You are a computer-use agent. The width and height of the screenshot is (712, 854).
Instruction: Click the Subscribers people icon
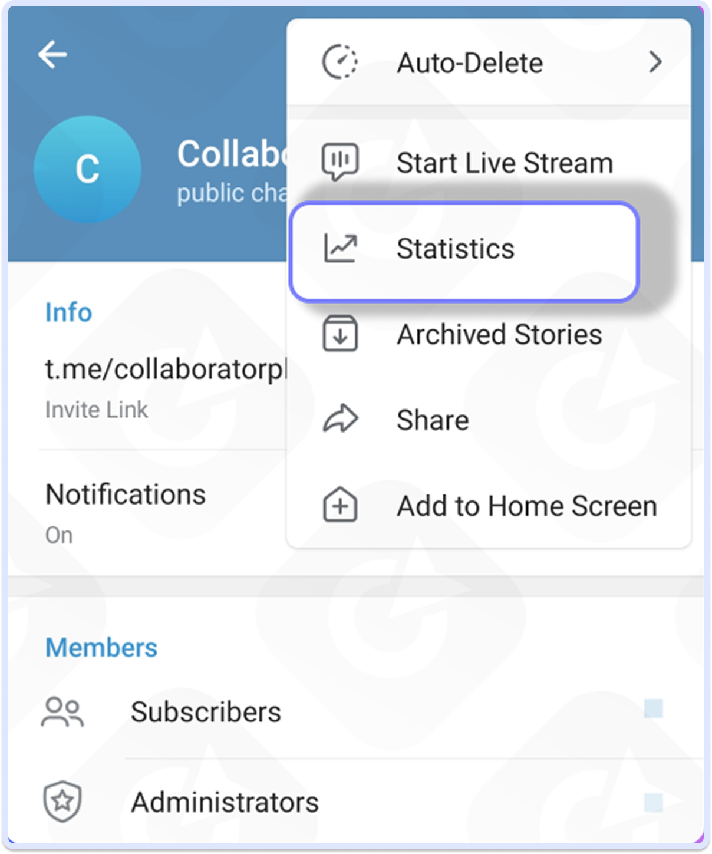61,711
